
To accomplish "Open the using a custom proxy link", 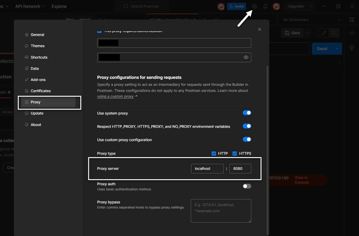I will point(115,96).
